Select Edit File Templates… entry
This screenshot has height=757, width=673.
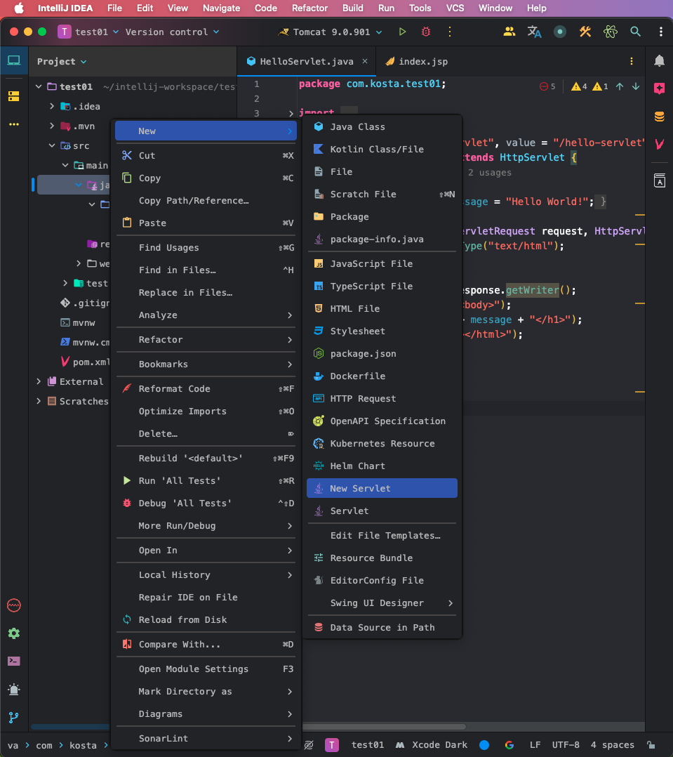tap(382, 535)
